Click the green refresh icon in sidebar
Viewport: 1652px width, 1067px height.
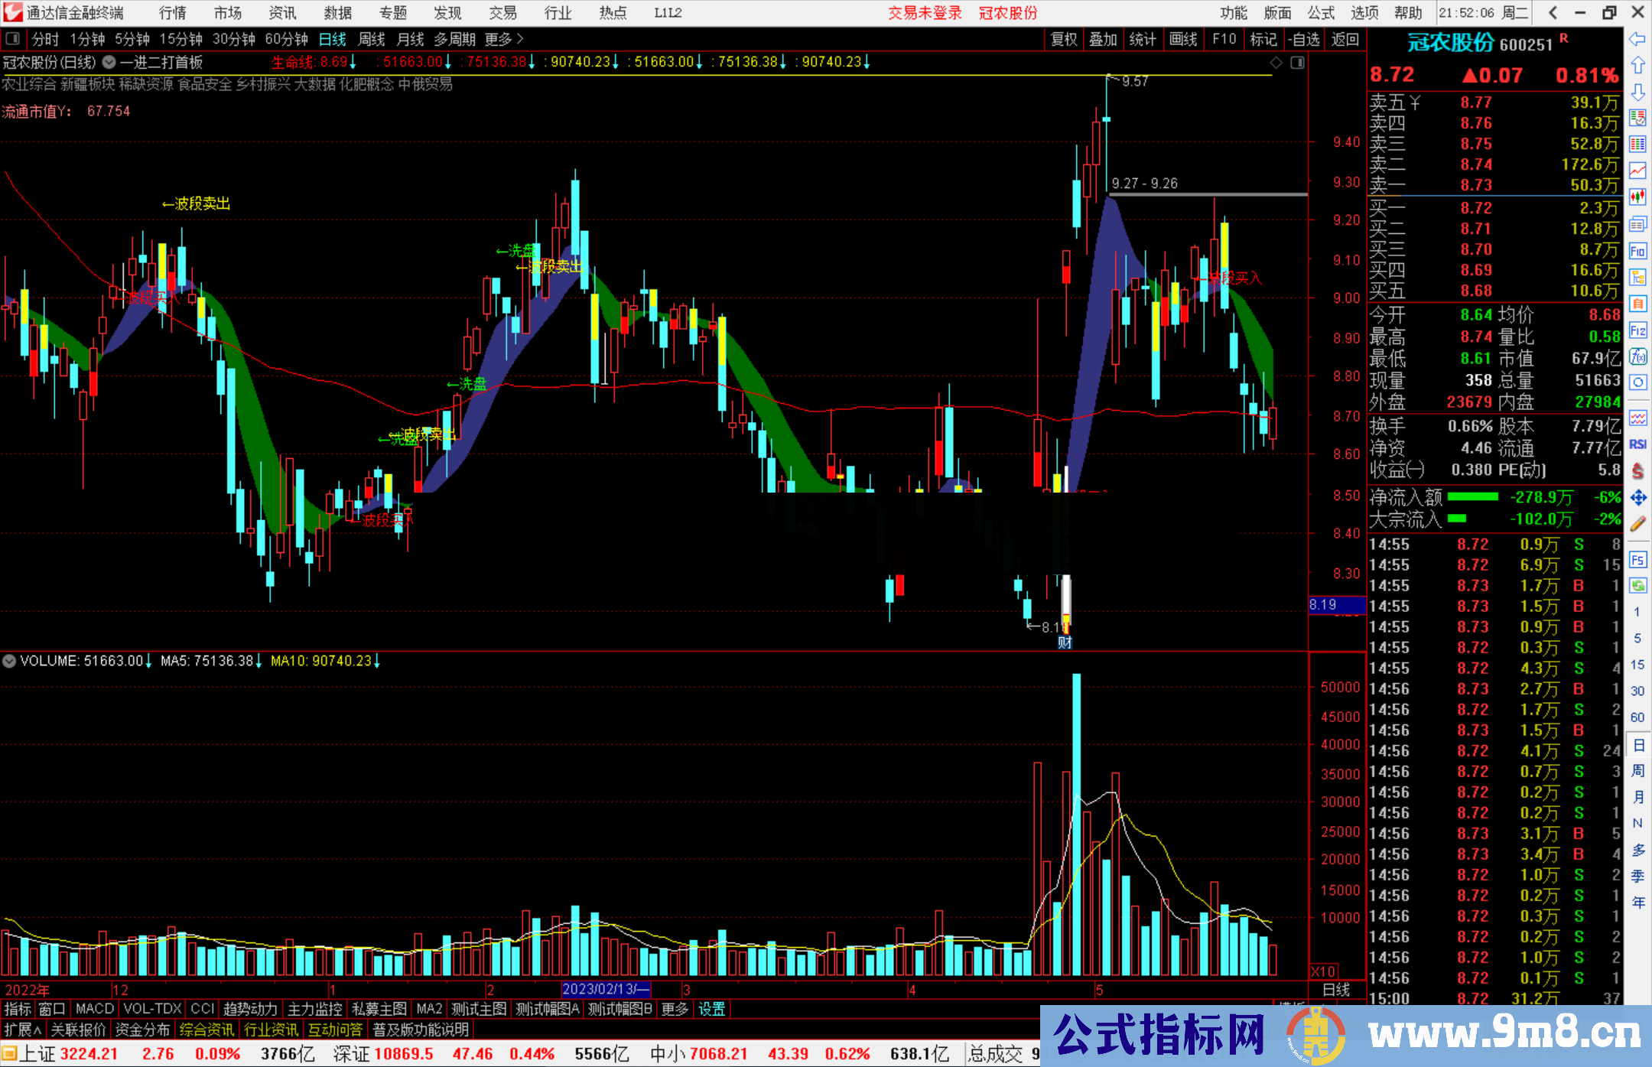click(x=1637, y=586)
